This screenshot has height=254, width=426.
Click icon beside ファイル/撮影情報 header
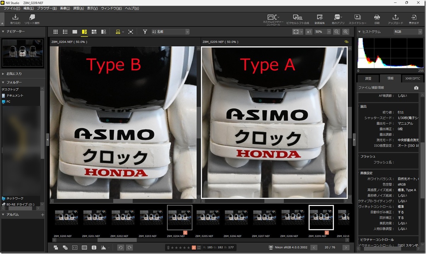416,87
